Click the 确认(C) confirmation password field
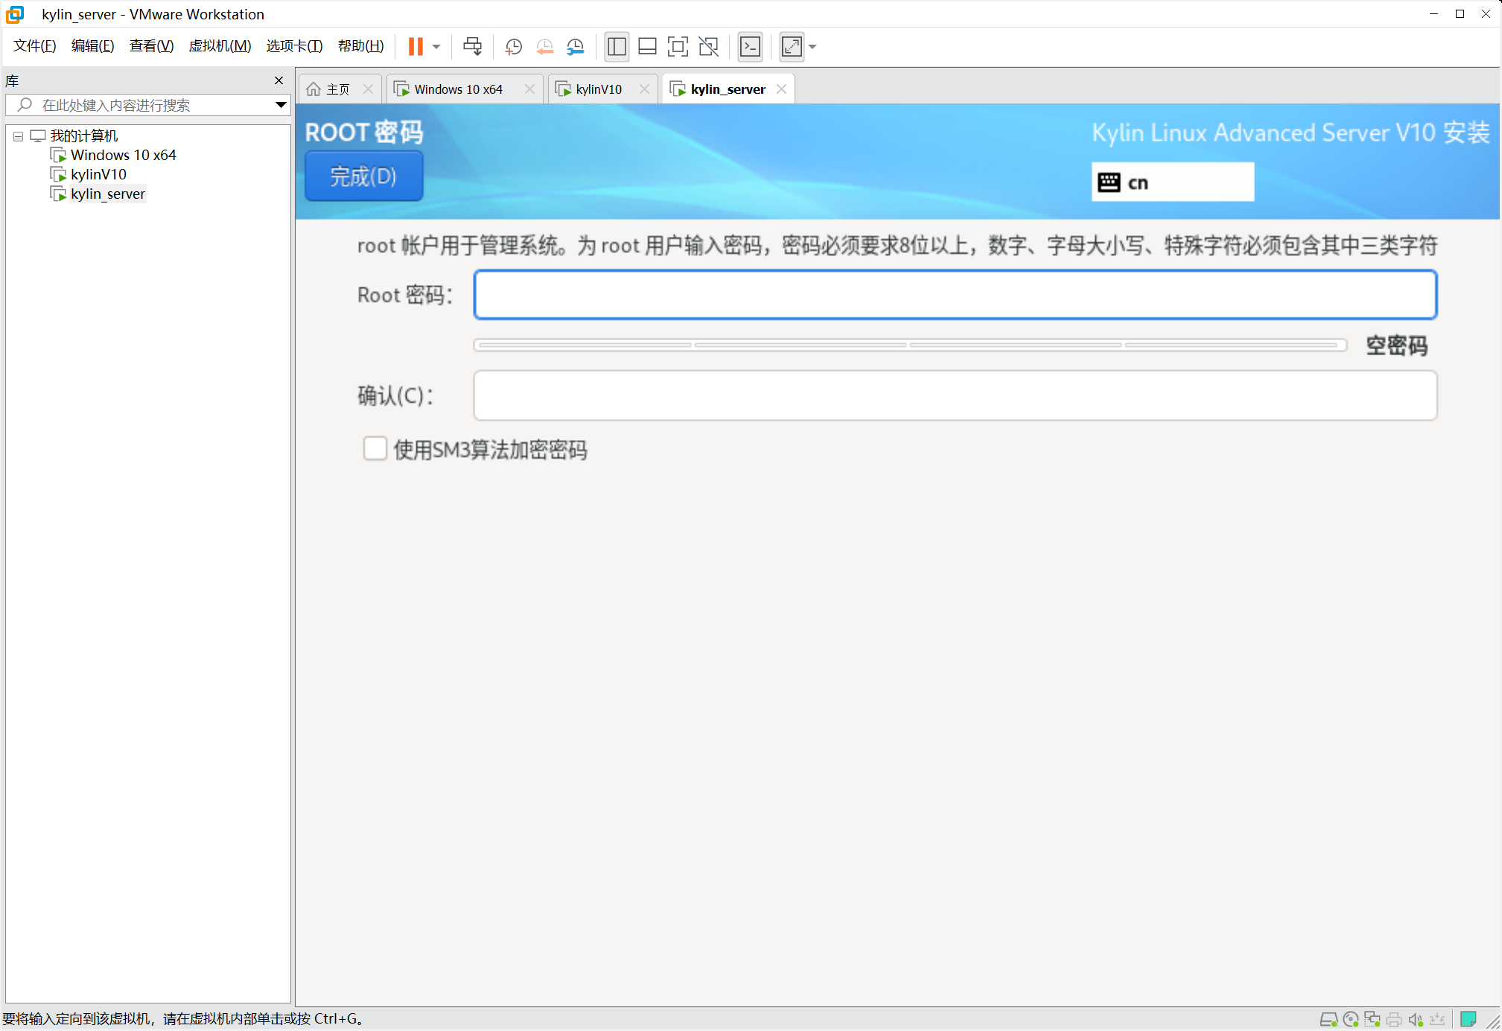 [956, 395]
